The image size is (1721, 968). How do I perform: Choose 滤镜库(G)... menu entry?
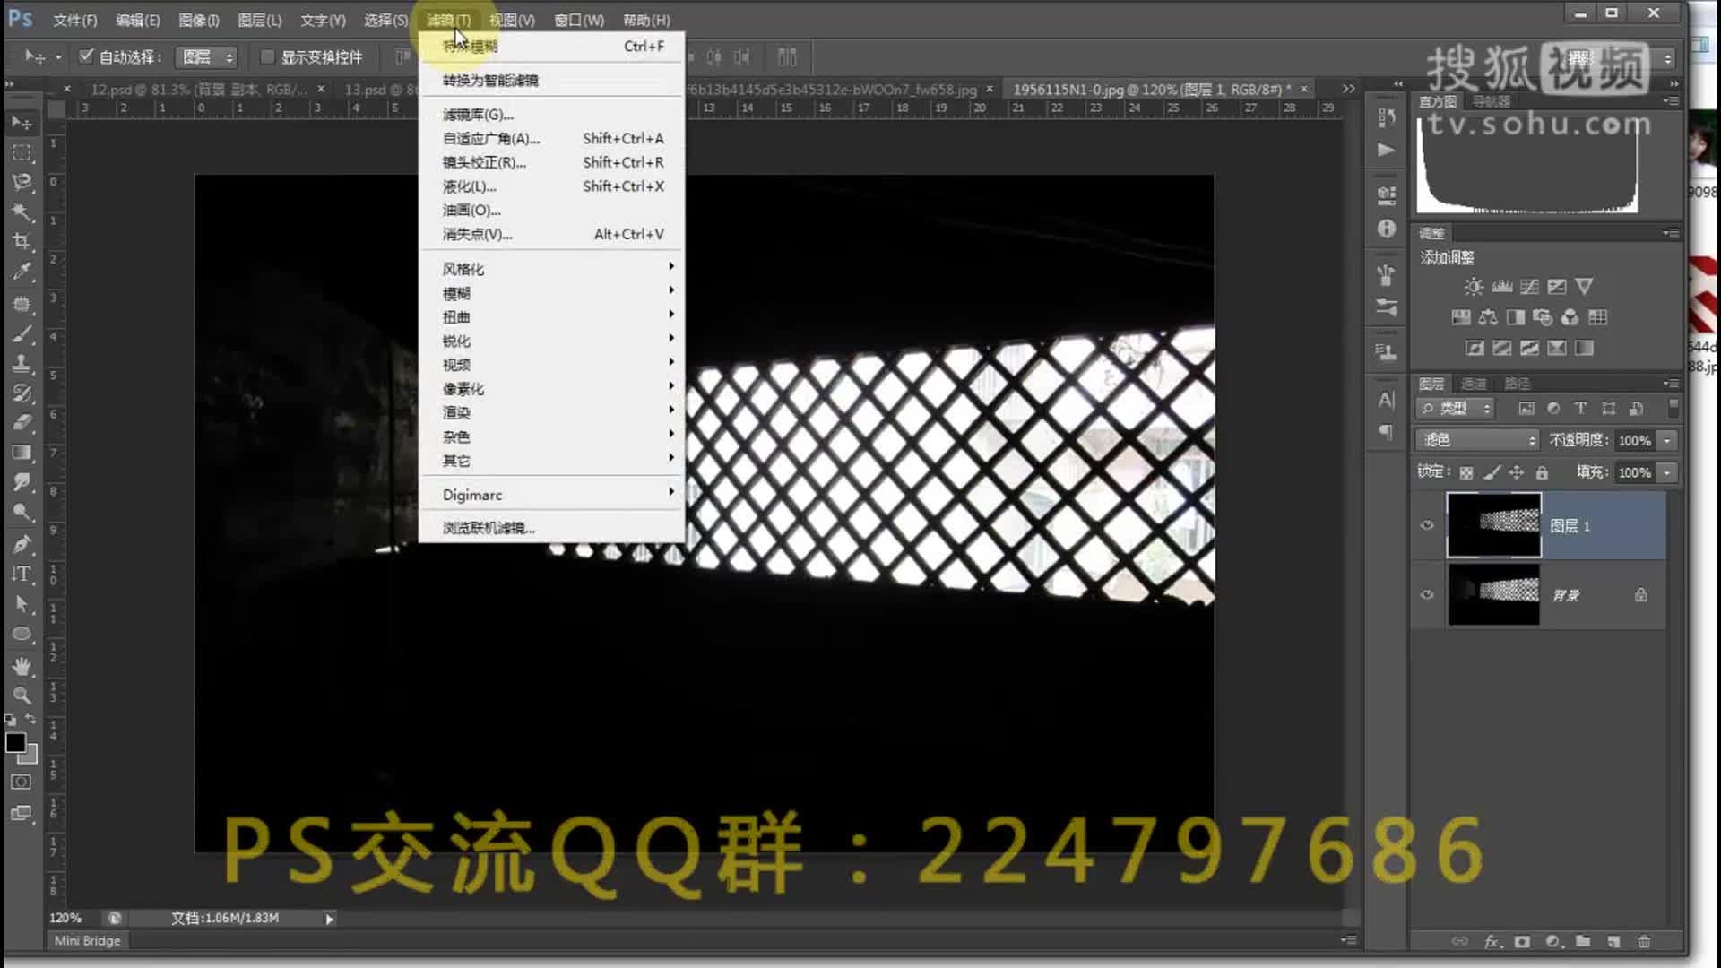point(478,115)
